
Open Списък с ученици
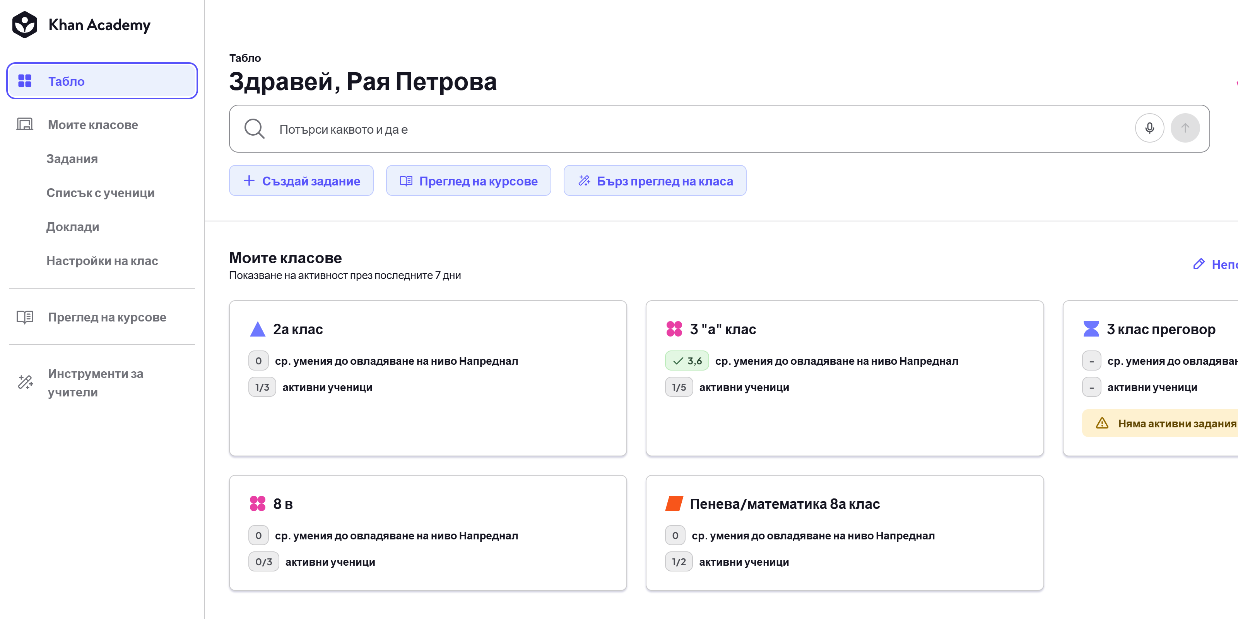pos(101,192)
